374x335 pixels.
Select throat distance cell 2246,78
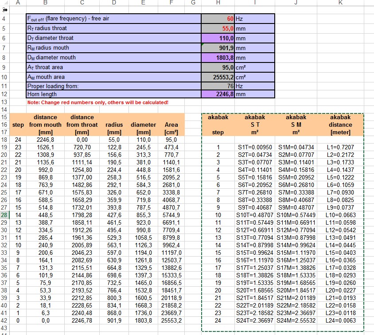82,320
